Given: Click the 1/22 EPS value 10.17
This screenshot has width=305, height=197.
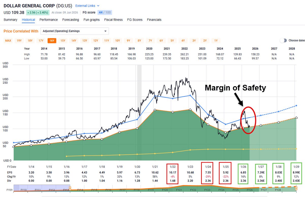Looking at the screenshot, I should click(x=172, y=173).
